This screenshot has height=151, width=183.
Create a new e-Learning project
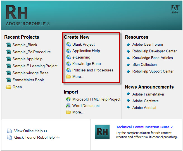pos(81,57)
